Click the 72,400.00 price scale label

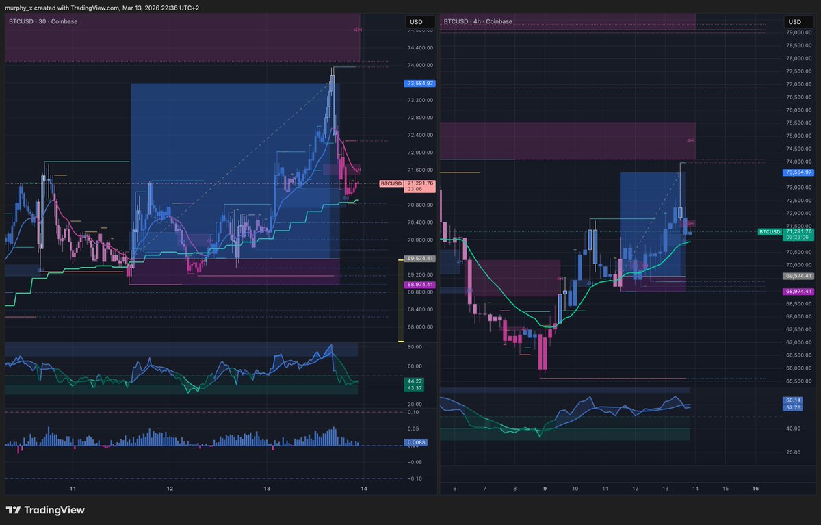pyautogui.click(x=421, y=136)
